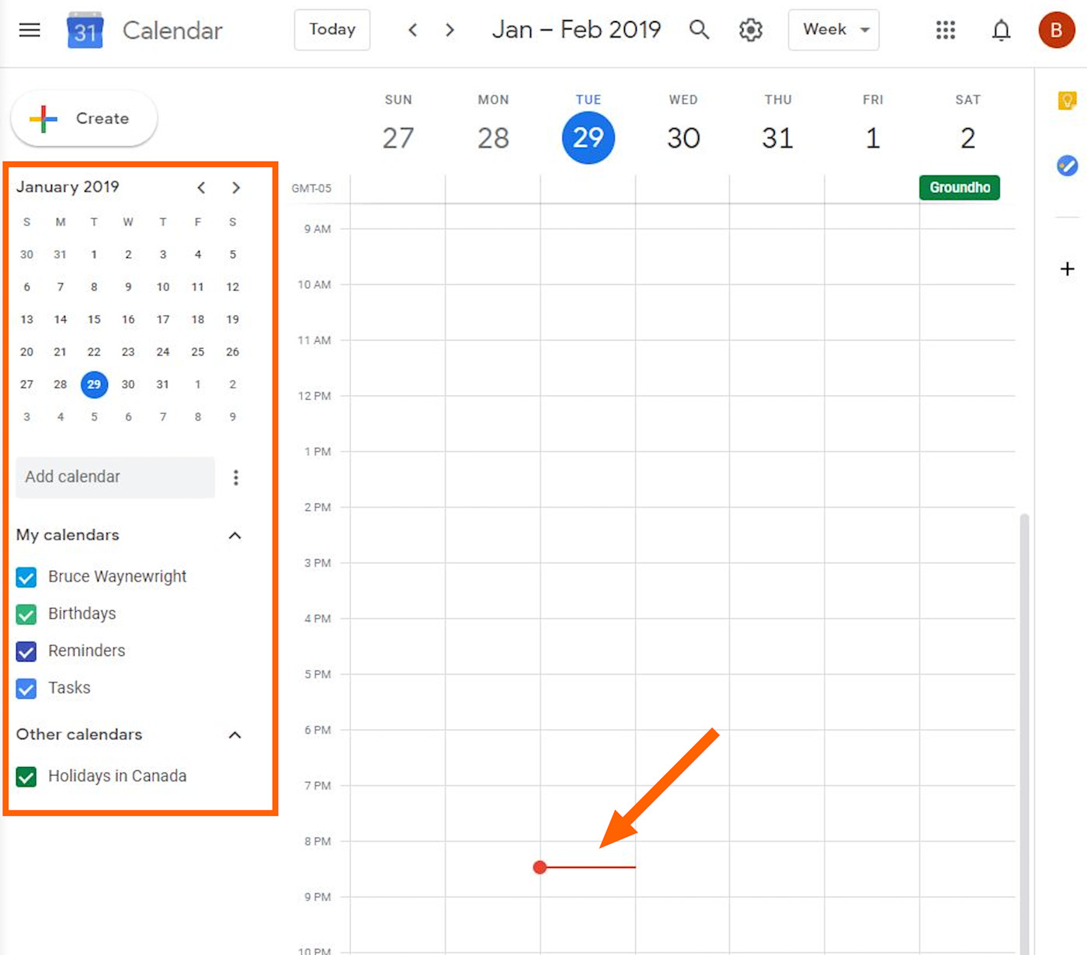Open the Settings gear menu
Screen dimensions: 1087x955
[x=750, y=30]
